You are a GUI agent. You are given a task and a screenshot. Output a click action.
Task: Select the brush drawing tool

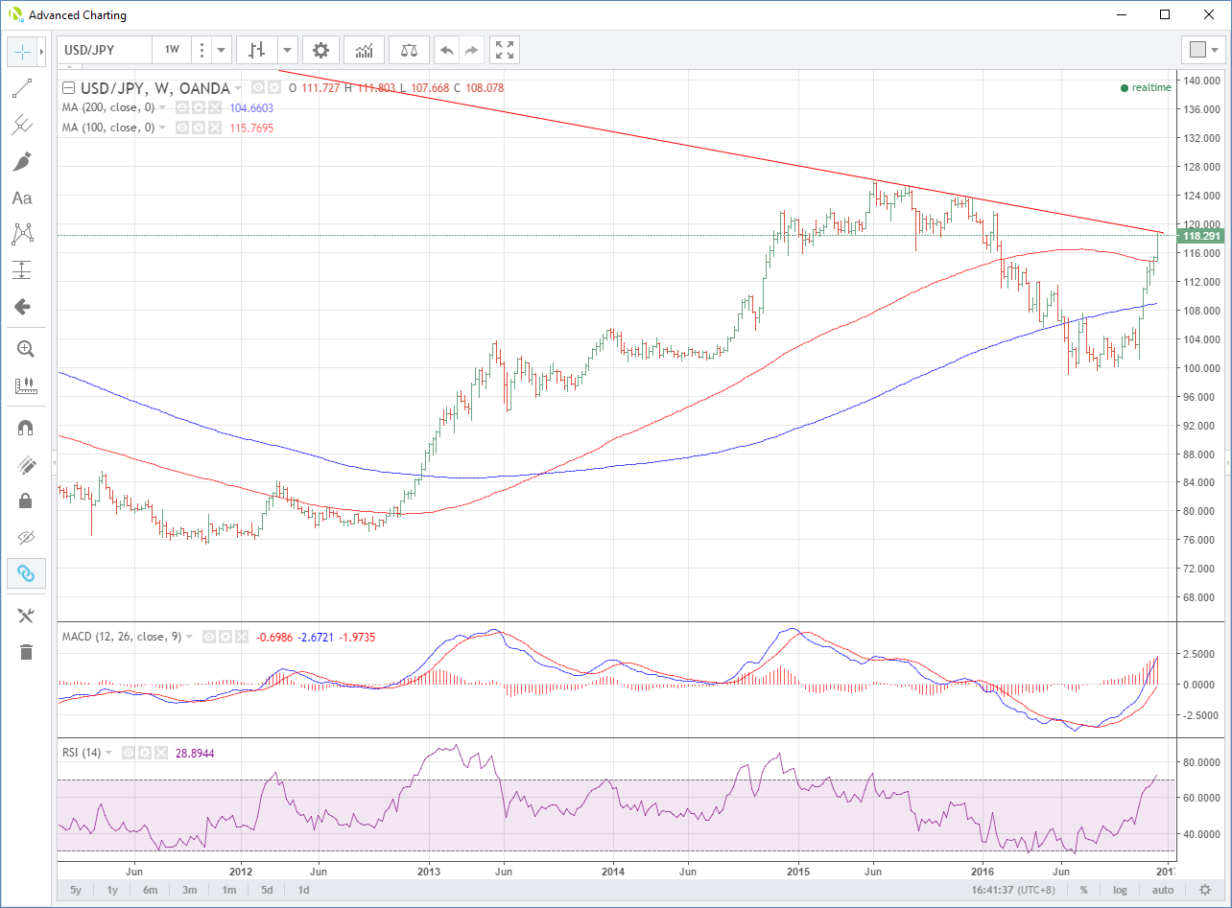pyautogui.click(x=22, y=161)
